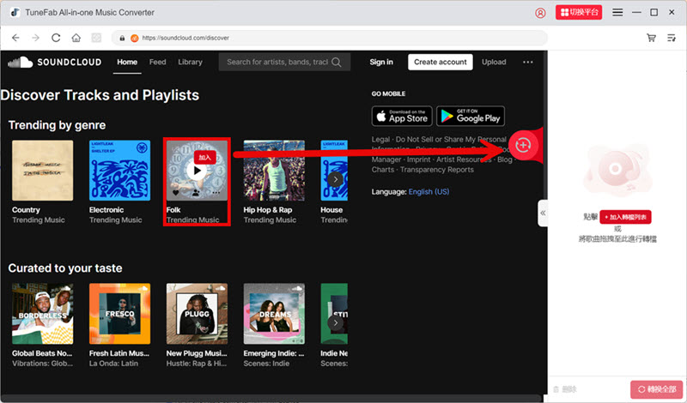Open the Hip Hop & Rap thumbnail
This screenshot has width=687, height=403.
pos(274,171)
